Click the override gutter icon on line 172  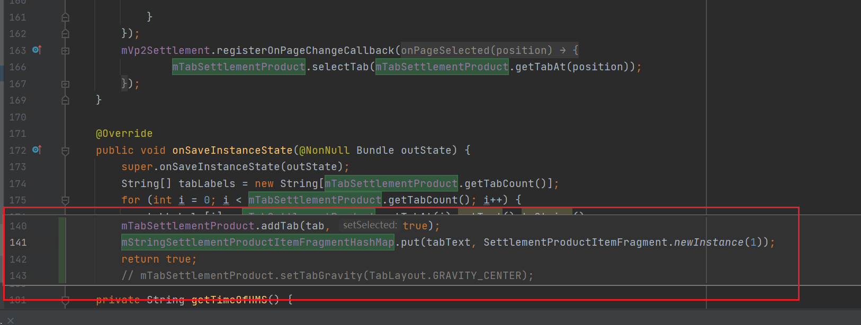coord(37,150)
